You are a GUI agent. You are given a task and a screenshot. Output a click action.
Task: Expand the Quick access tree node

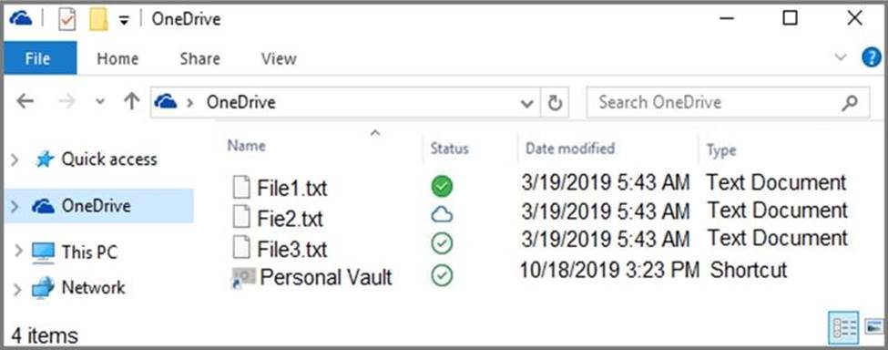[15, 160]
